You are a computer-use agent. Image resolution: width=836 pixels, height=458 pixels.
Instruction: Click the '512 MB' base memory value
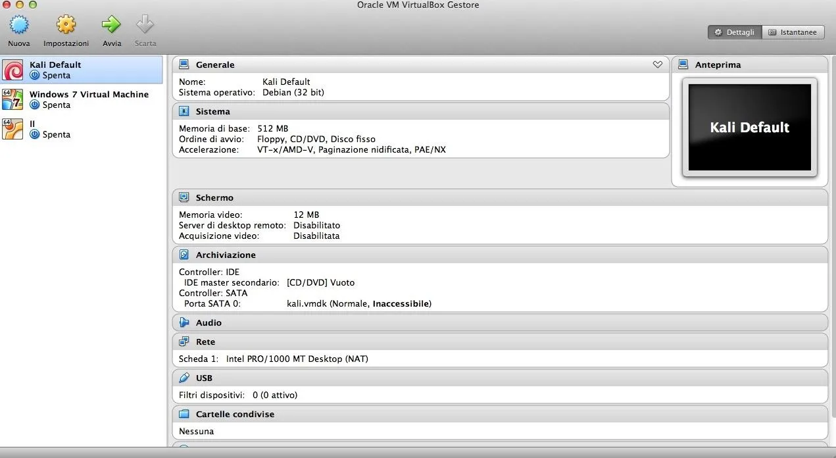coord(273,128)
